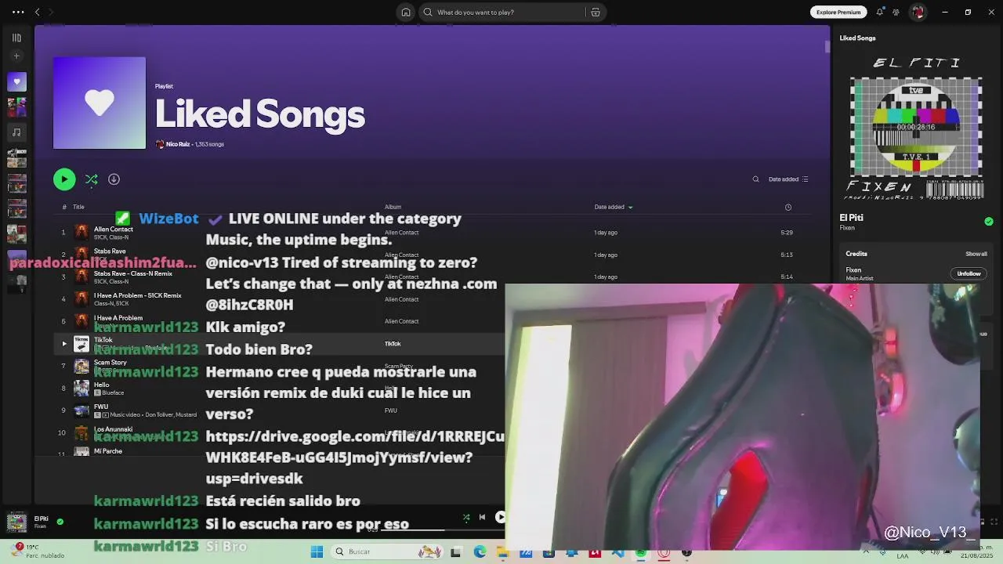The width and height of the screenshot is (1003, 564).
Task: Sort by the Album column header
Action: (x=393, y=207)
